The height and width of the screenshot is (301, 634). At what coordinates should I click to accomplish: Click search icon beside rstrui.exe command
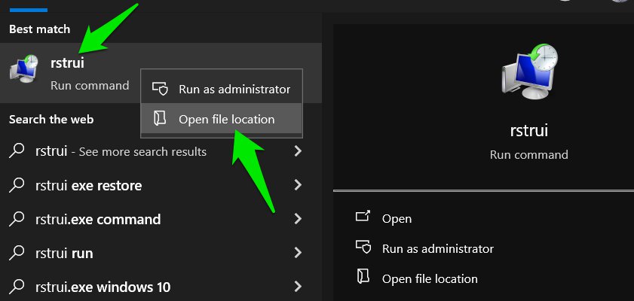coord(17,219)
